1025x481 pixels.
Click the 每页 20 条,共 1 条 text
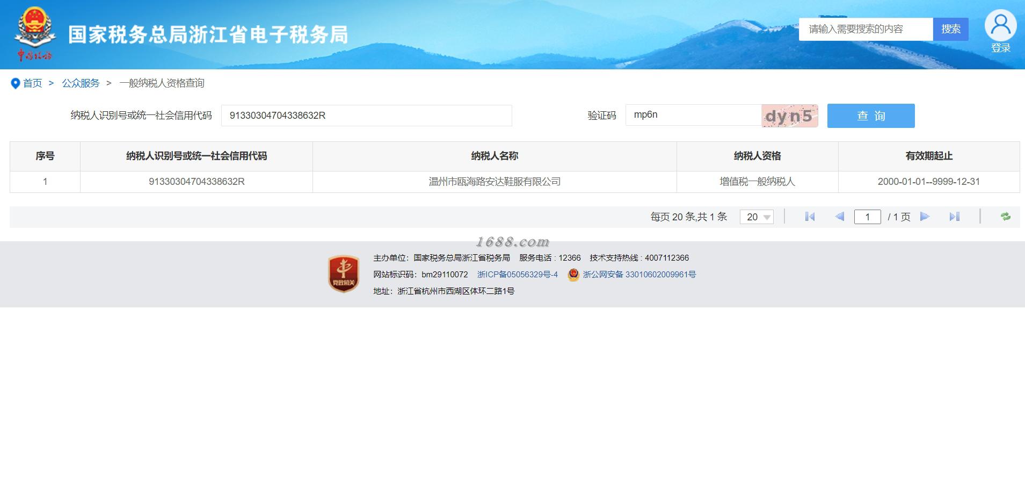[689, 217]
